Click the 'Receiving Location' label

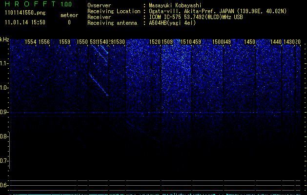click(x=114, y=11)
